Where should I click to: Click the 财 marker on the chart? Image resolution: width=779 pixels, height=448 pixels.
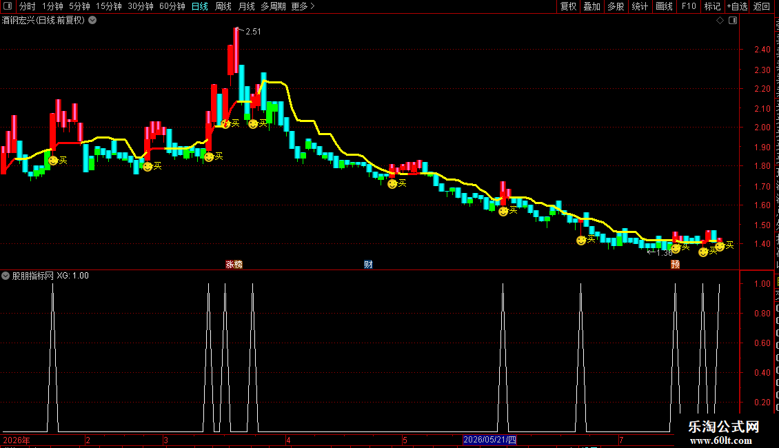[368, 264]
